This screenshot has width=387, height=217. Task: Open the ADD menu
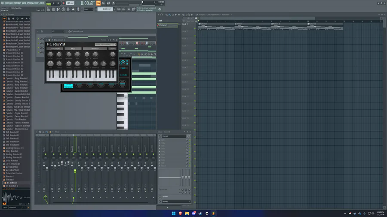click(x=11, y=3)
